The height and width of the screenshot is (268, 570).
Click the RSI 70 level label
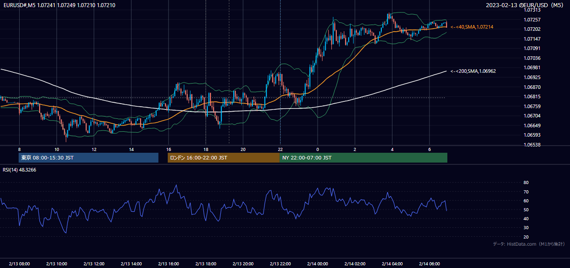pyautogui.click(x=526, y=192)
